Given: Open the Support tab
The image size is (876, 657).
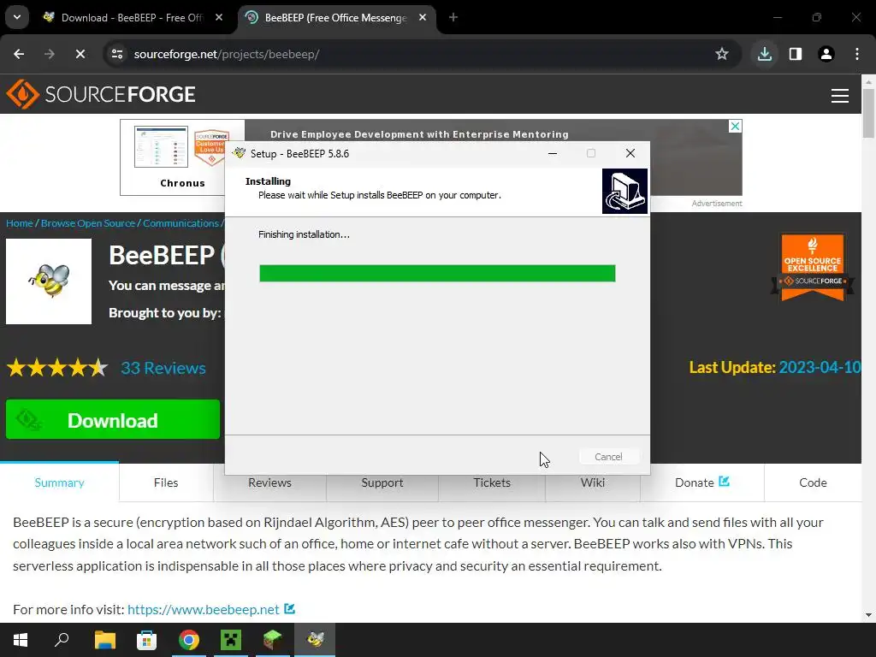Looking at the screenshot, I should (x=382, y=482).
